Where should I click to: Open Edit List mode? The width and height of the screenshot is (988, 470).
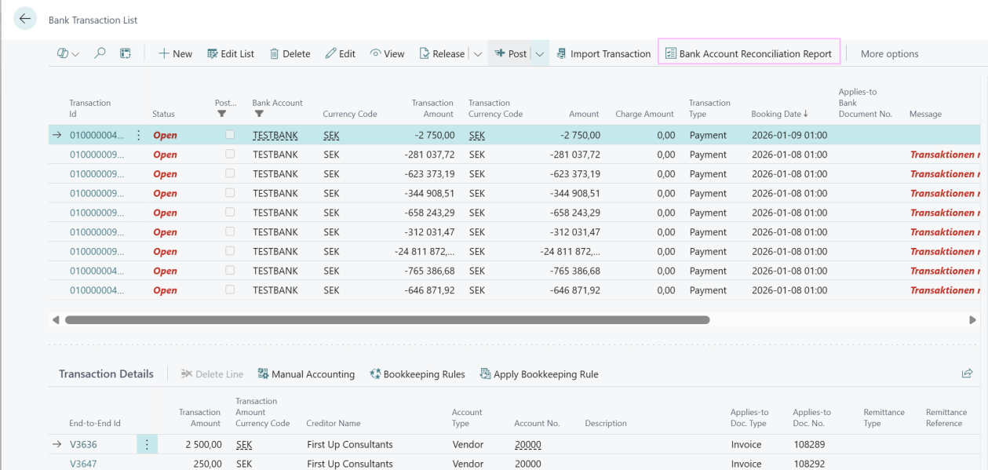(x=231, y=53)
